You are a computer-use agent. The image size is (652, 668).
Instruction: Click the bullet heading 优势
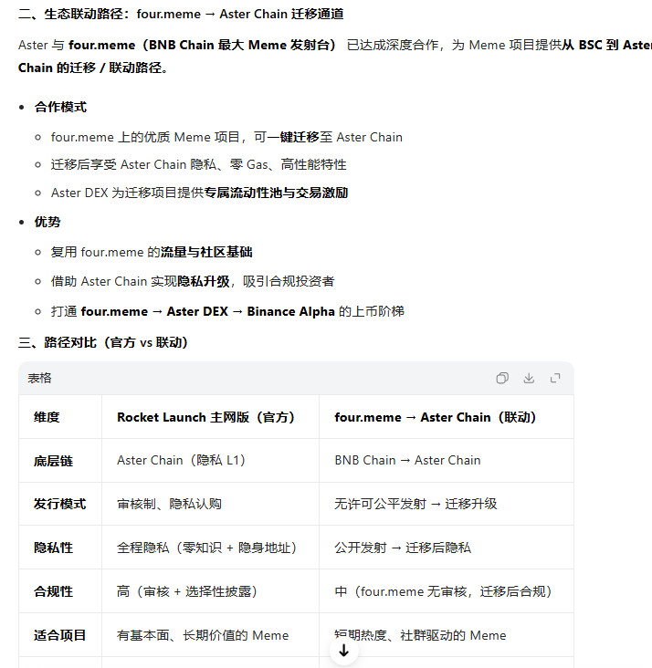(x=47, y=222)
